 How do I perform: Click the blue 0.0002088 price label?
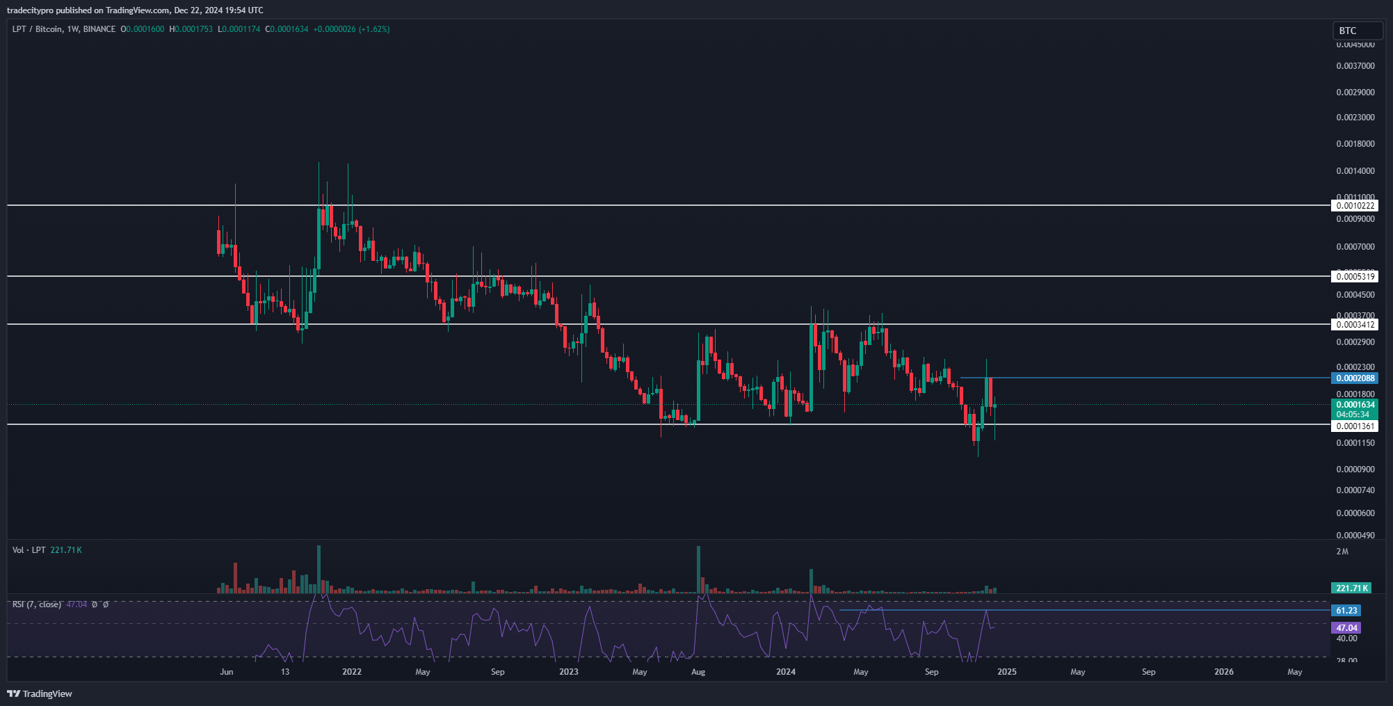(1355, 378)
